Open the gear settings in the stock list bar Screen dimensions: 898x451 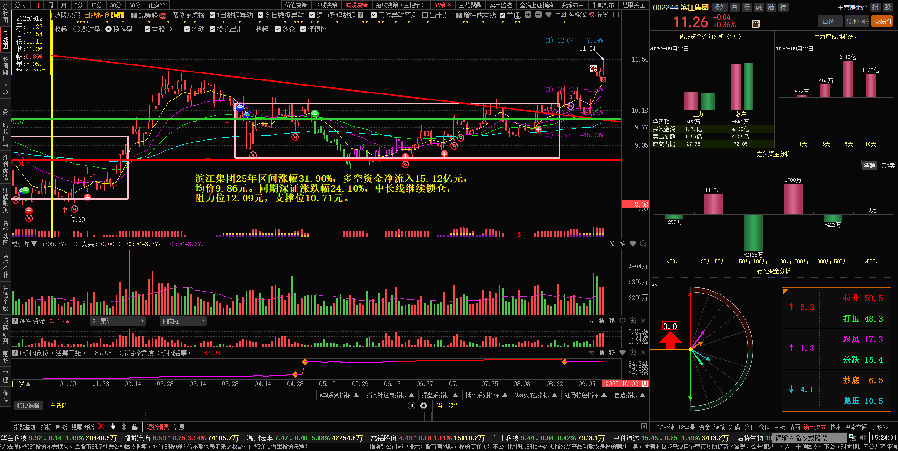tap(424, 406)
